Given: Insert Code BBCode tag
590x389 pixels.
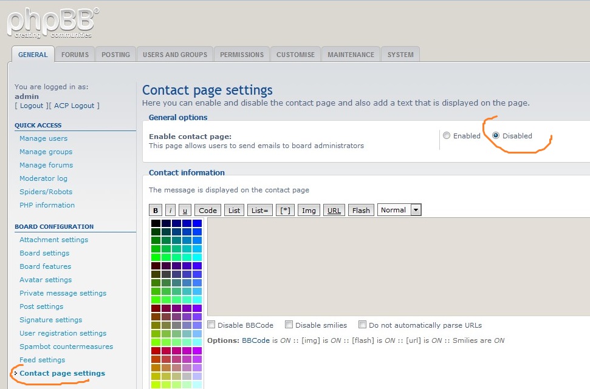Looking at the screenshot, I should [208, 211].
